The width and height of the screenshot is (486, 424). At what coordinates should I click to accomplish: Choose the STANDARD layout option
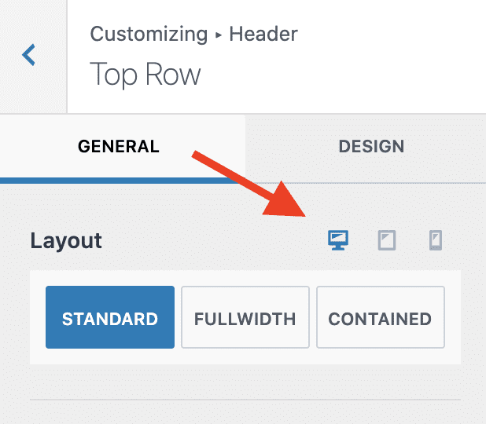coord(110,317)
